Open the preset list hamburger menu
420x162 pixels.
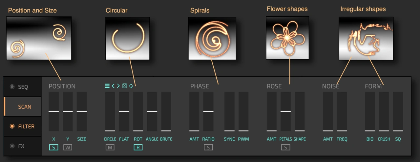pyautogui.click(x=107, y=86)
